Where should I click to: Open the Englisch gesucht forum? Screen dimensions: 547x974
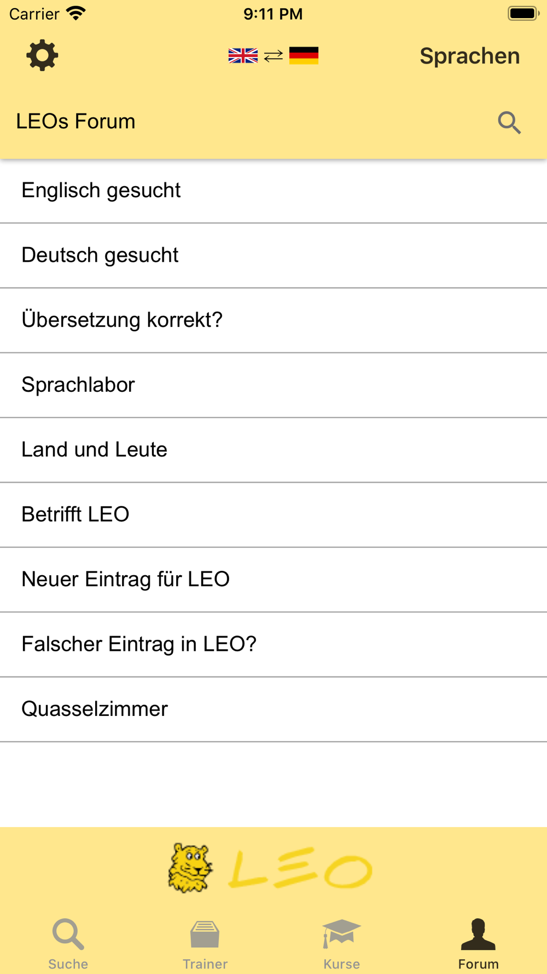click(273, 191)
